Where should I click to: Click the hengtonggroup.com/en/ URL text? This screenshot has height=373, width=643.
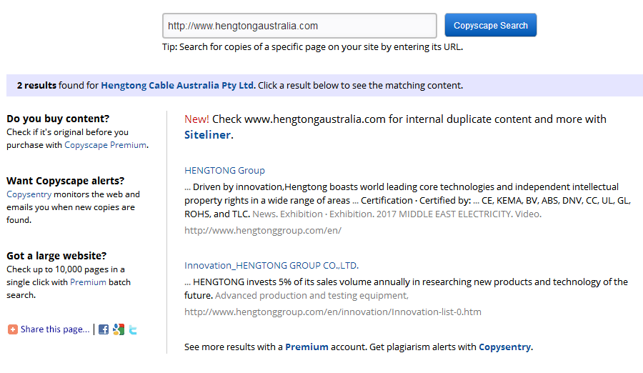coord(263,231)
